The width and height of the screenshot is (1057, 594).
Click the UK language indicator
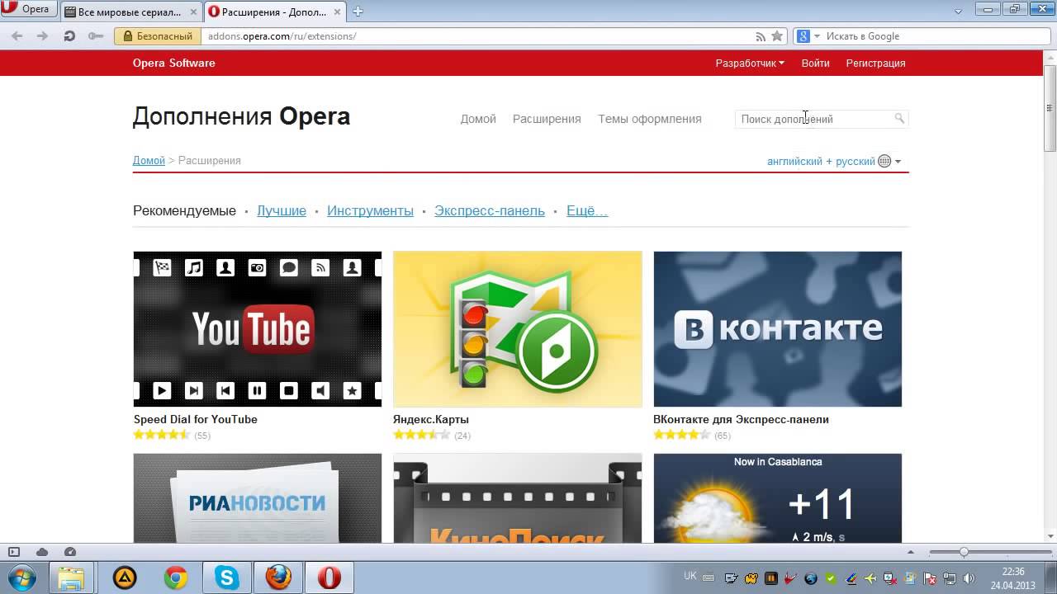690,576
